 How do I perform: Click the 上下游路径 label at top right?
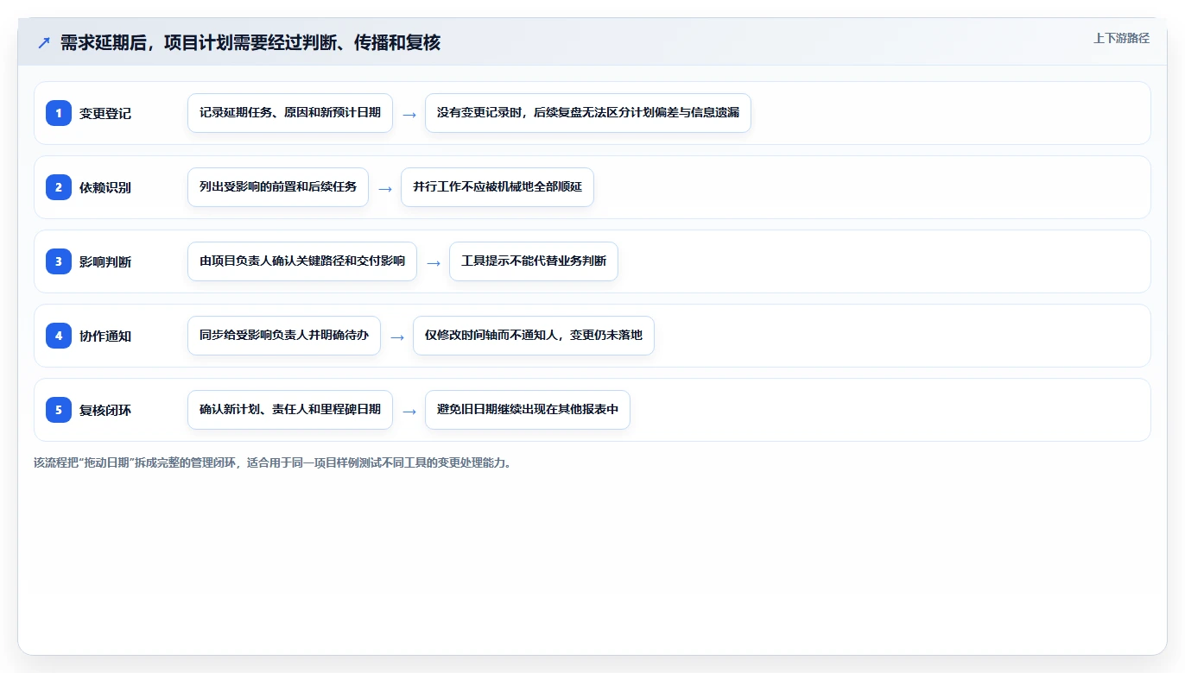(1121, 38)
